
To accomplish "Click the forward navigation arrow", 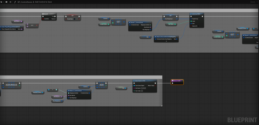I will (x=10, y=2).
